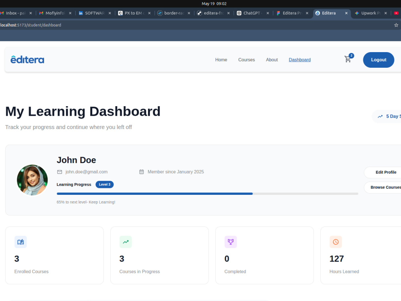
Task: Switch to the ChatGPT tab
Action: [253, 13]
